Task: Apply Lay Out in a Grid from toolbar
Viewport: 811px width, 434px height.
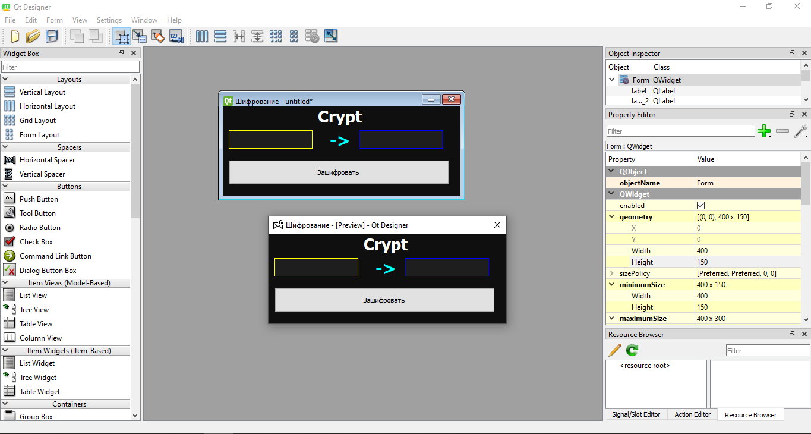Action: tap(276, 36)
